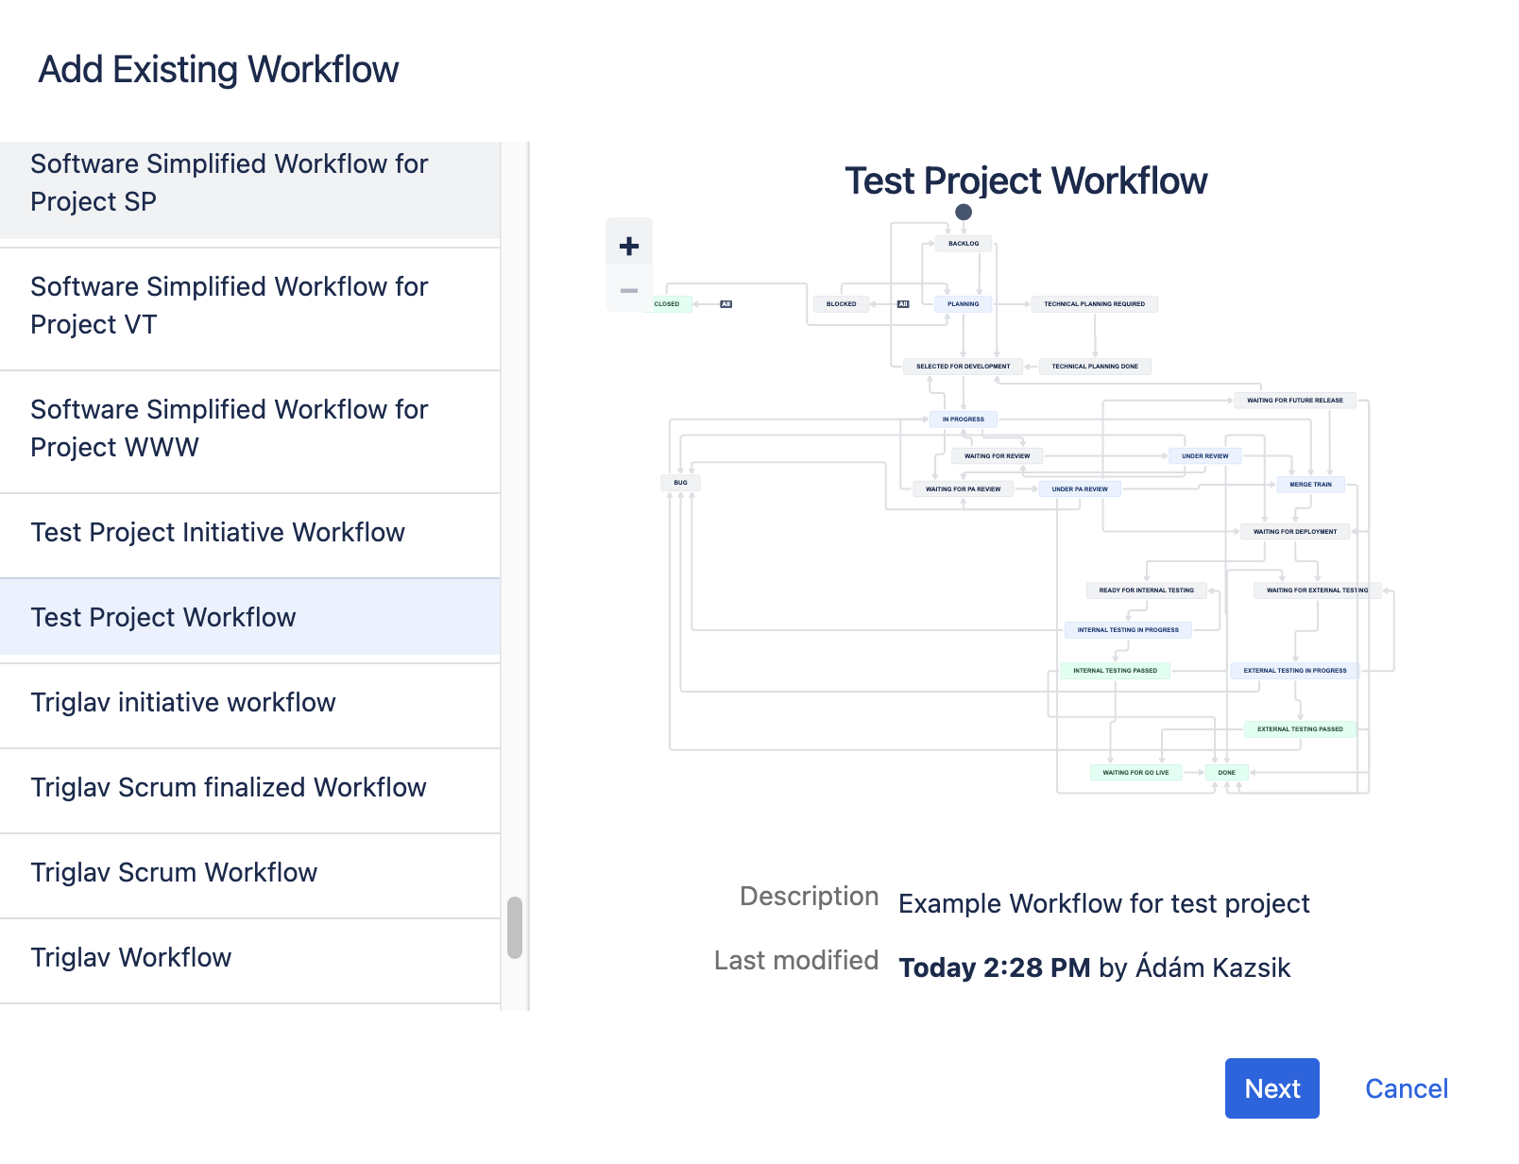This screenshot has width=1519, height=1164.
Task: Click the workflow start node circle
Action: click(964, 212)
